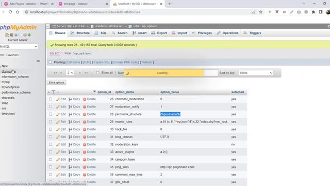The height and width of the screenshot is (186, 330).
Task: Delete the ping_sites row
Action: (89, 167)
